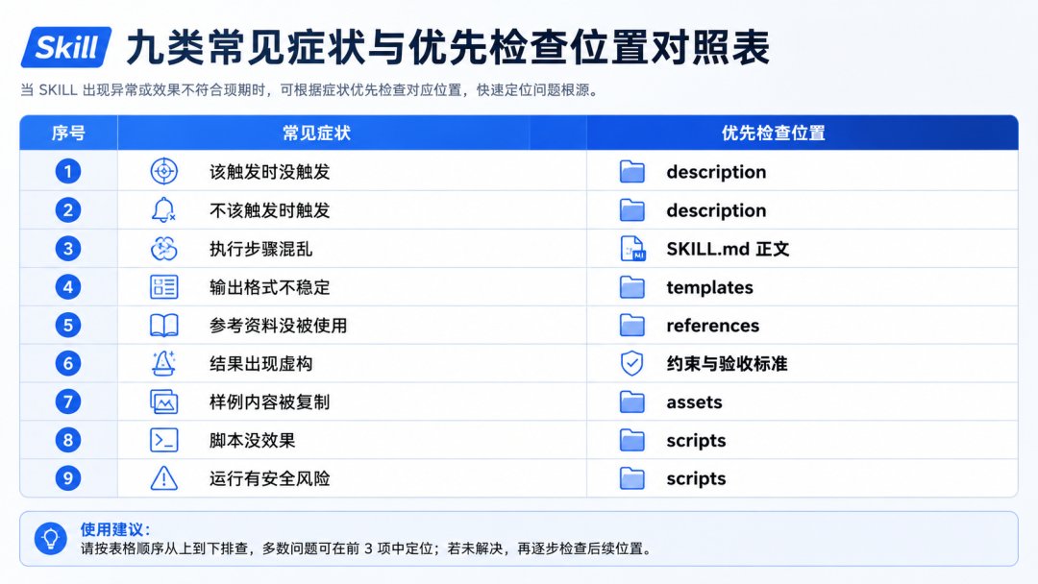Click the text 结果出现虚构

tap(260, 364)
